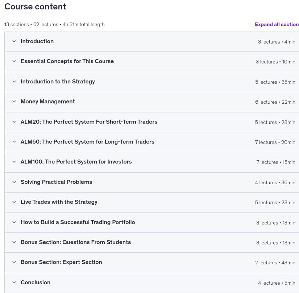Click "ALM50: The Perfect System for Long-Term Traders"

coord(88,142)
